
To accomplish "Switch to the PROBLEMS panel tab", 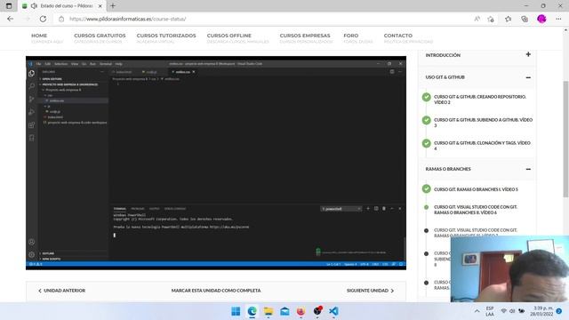I will click(138, 209).
